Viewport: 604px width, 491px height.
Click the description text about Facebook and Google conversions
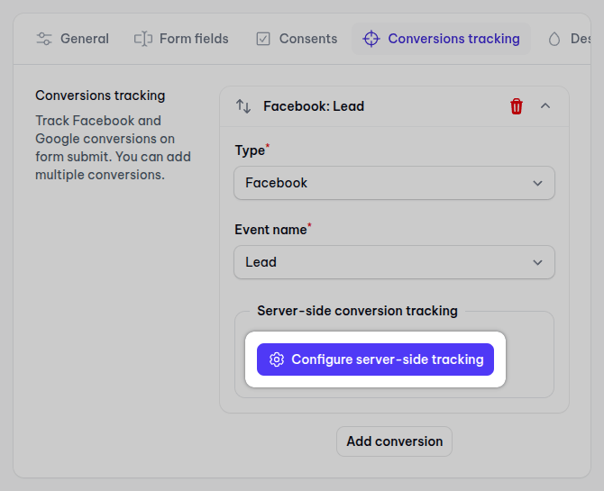[114, 148]
